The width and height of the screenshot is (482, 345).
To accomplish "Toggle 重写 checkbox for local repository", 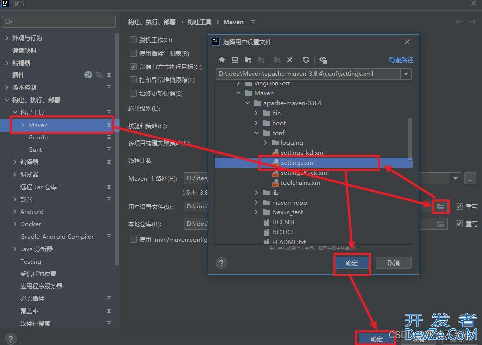I will [x=459, y=224].
